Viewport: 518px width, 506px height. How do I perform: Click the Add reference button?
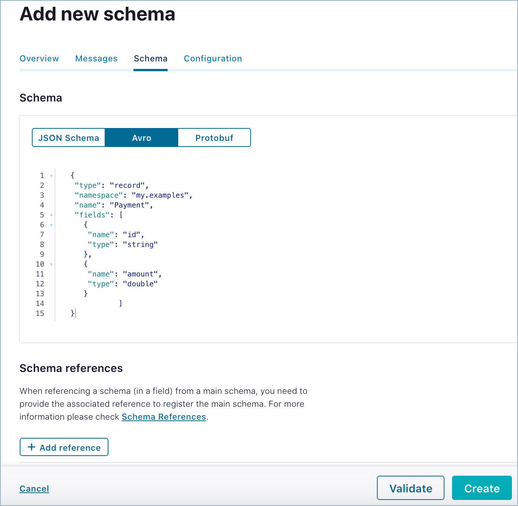click(x=64, y=447)
